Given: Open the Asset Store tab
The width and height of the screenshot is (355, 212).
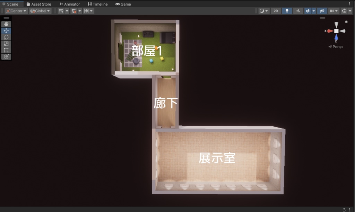Looking at the screenshot, I should click(x=38, y=4).
